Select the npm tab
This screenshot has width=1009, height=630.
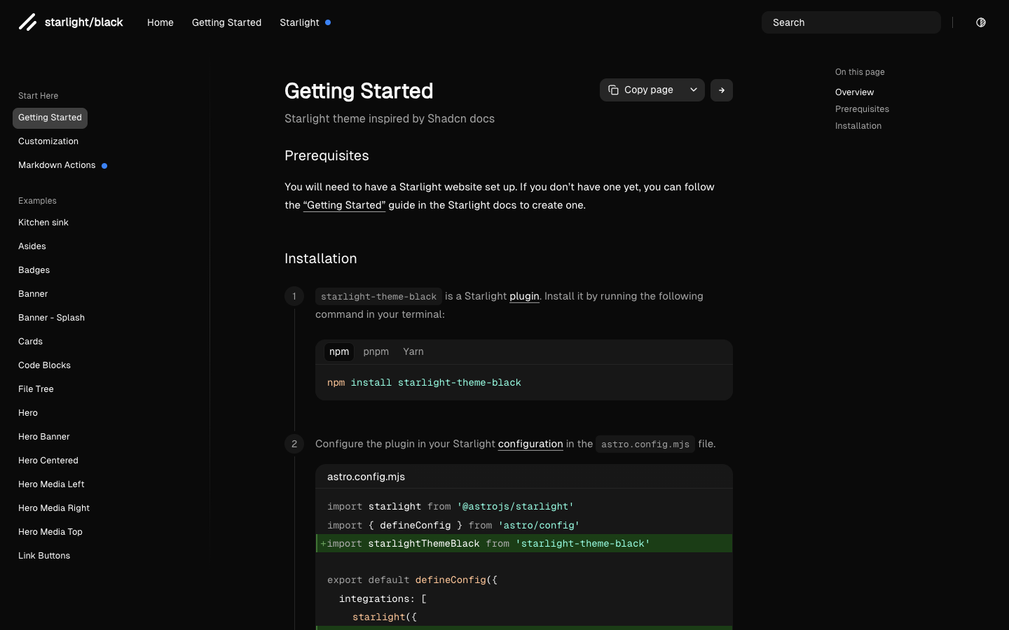pyautogui.click(x=339, y=352)
